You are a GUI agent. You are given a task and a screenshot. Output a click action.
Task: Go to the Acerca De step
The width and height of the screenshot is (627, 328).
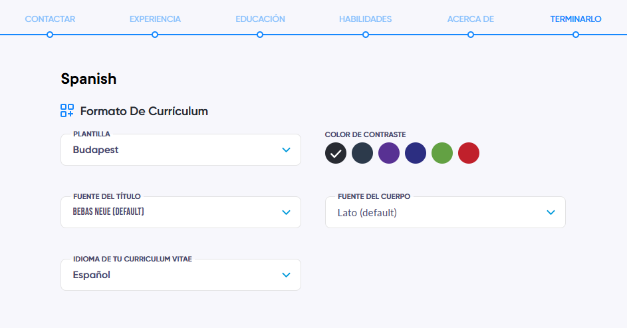[x=470, y=19]
